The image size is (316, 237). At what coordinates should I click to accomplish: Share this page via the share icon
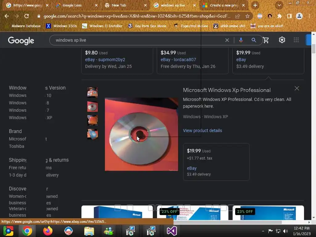(x=238, y=16)
